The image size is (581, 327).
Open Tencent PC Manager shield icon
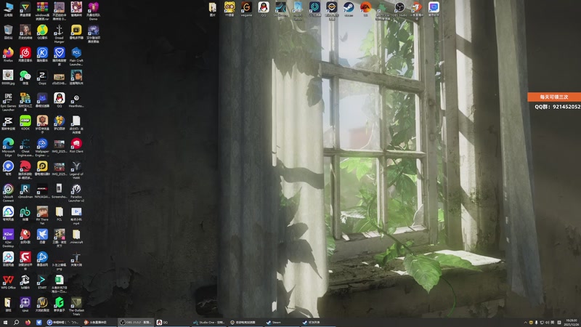(60, 57)
